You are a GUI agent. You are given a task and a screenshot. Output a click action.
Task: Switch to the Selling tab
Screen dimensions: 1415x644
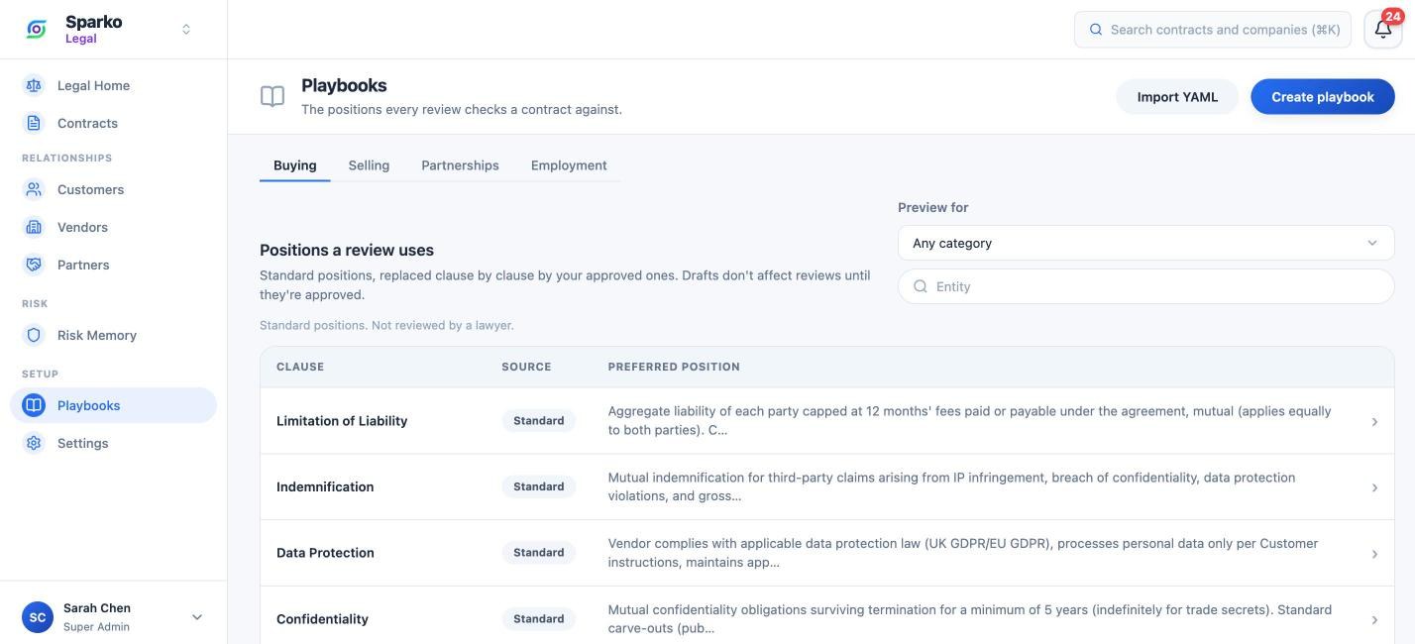369,165
